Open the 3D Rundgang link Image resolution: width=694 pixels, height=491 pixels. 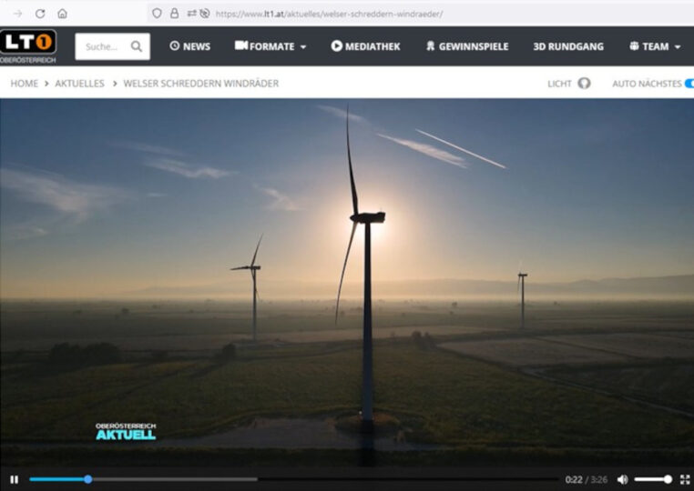tap(568, 46)
